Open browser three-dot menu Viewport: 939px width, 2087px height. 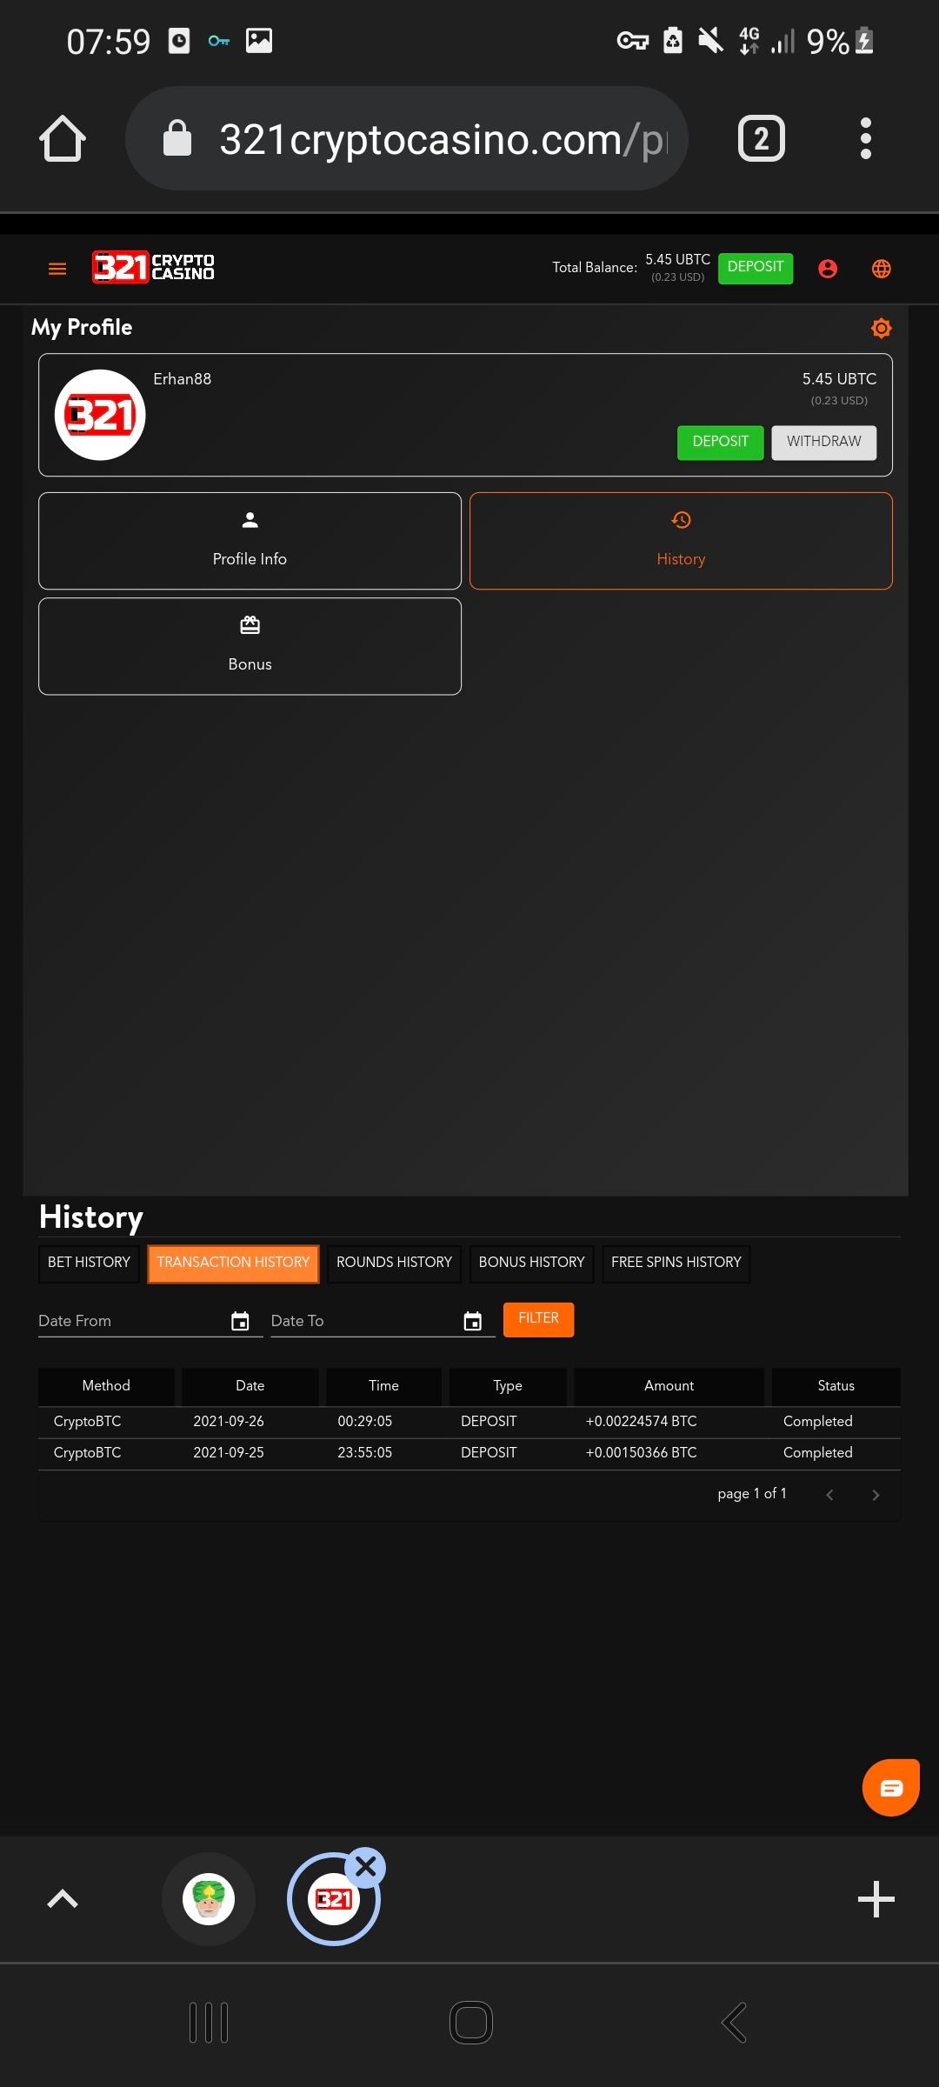[865, 139]
